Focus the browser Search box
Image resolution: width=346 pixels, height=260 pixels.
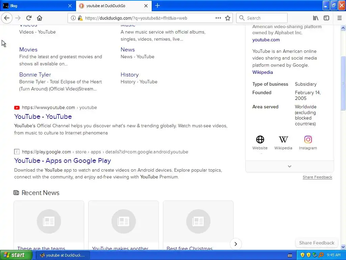point(262,18)
